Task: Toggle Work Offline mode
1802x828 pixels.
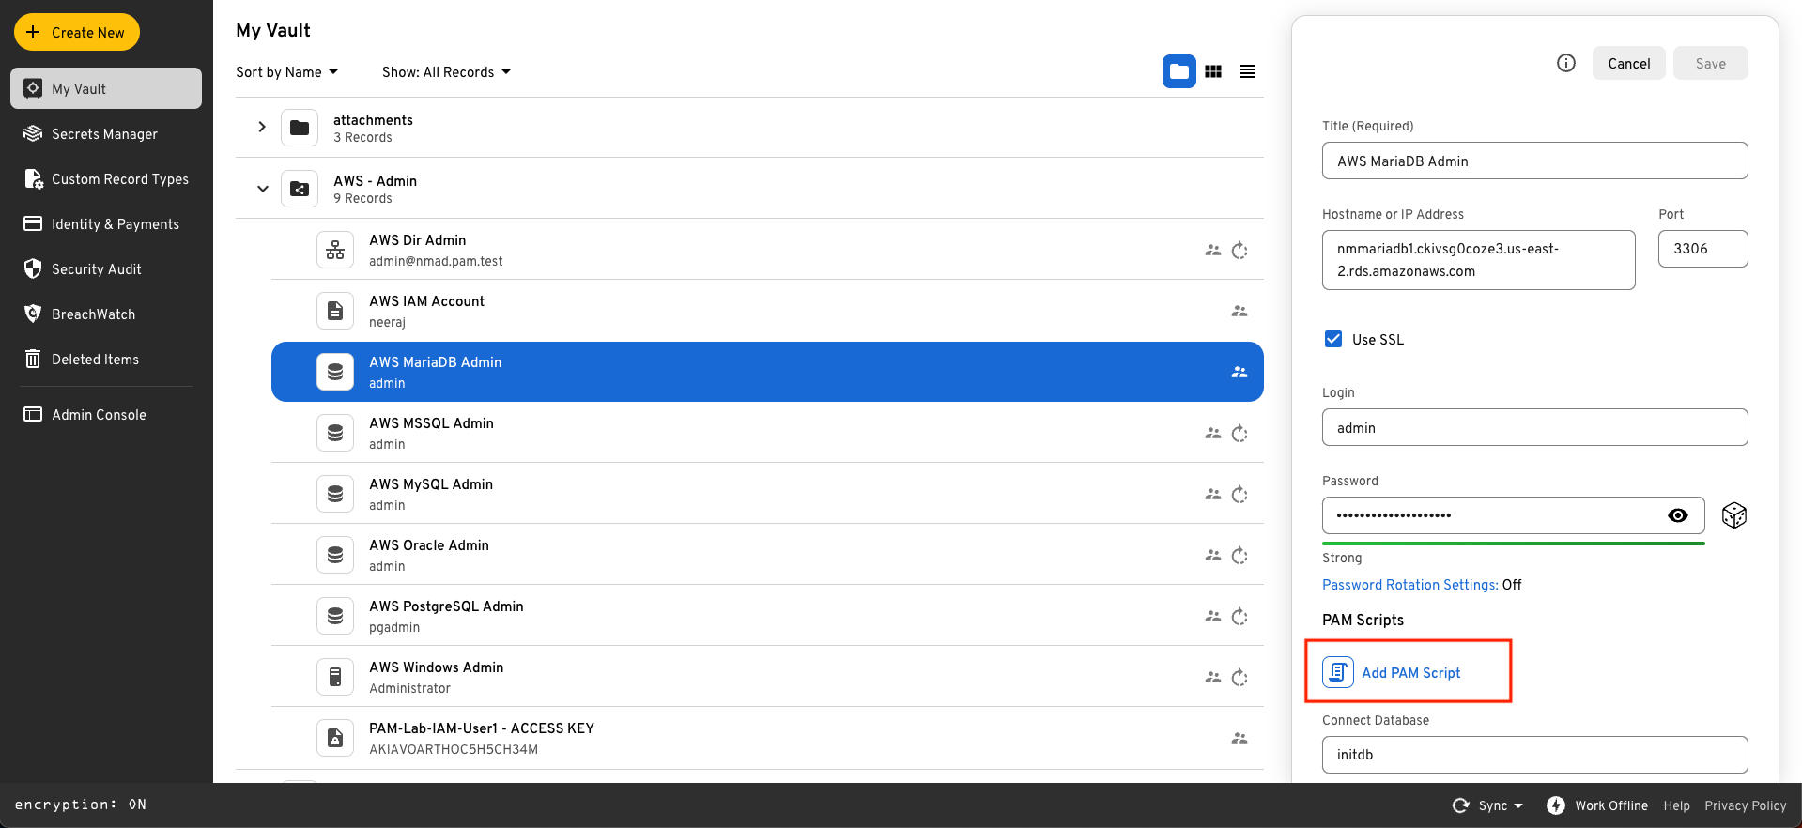Action: tap(1597, 805)
